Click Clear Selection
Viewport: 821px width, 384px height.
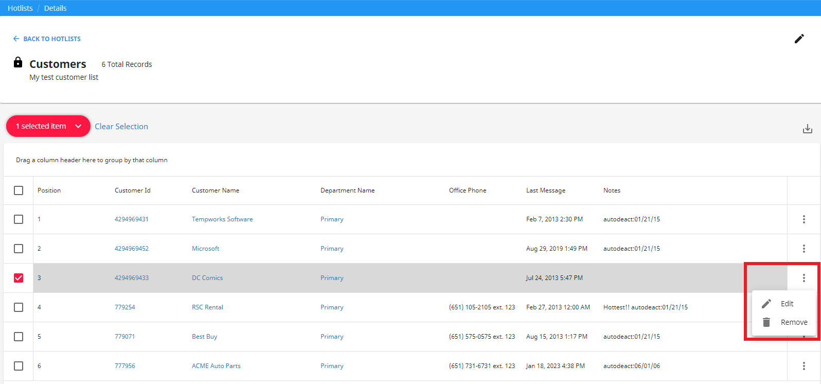[x=121, y=127]
